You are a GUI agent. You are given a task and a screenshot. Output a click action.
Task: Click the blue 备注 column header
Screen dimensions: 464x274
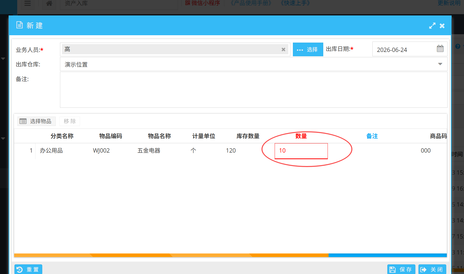372,136
